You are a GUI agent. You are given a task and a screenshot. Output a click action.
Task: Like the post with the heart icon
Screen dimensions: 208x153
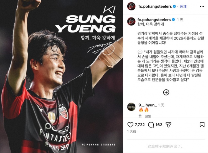coord(130,125)
